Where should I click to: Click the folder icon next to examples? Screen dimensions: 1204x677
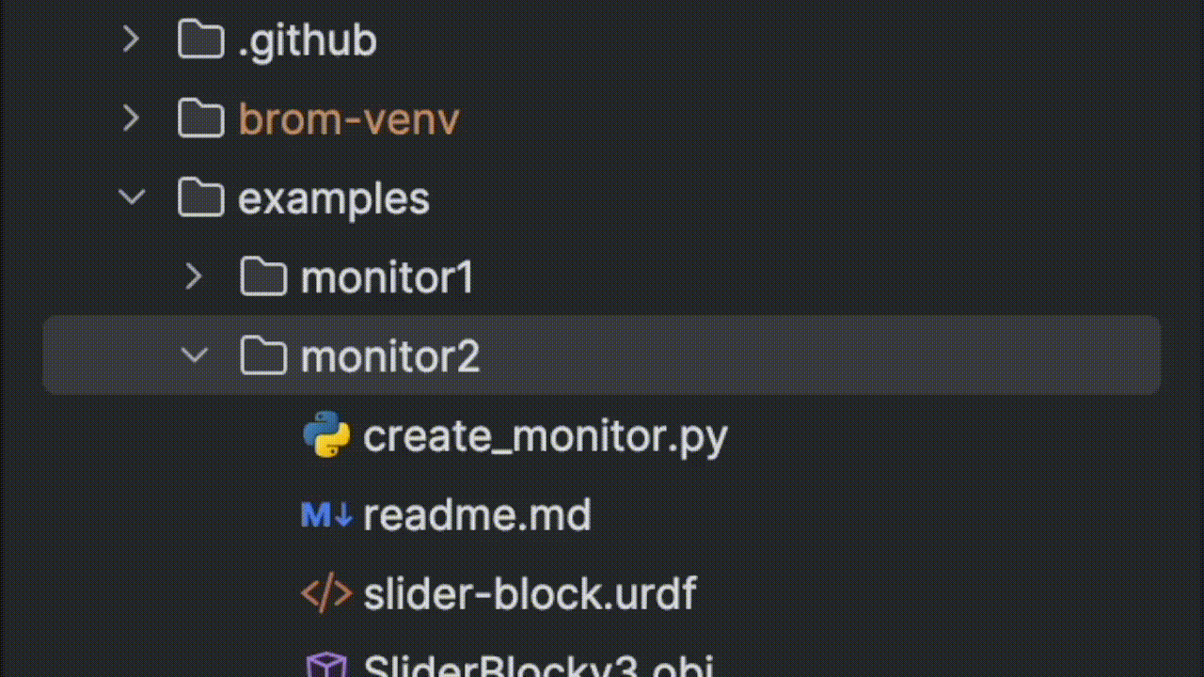pos(199,197)
